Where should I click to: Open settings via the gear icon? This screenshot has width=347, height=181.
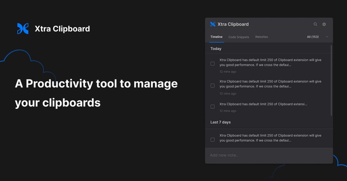coord(324,24)
